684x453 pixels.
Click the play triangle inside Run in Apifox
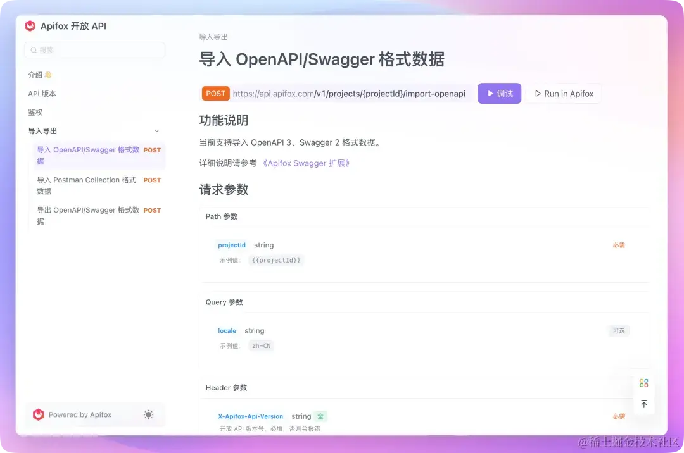pos(537,93)
